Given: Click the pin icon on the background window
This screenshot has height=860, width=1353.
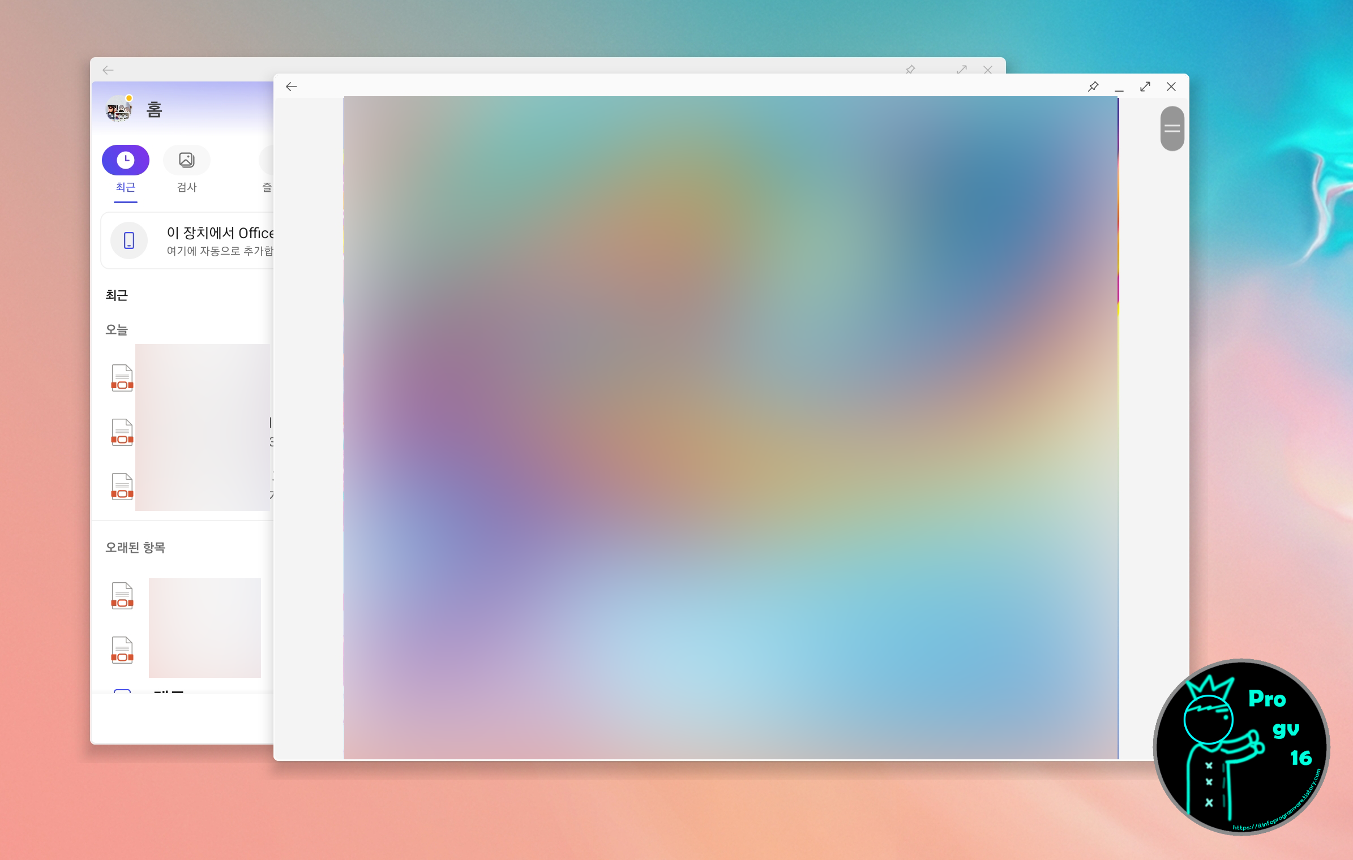Looking at the screenshot, I should point(910,70).
